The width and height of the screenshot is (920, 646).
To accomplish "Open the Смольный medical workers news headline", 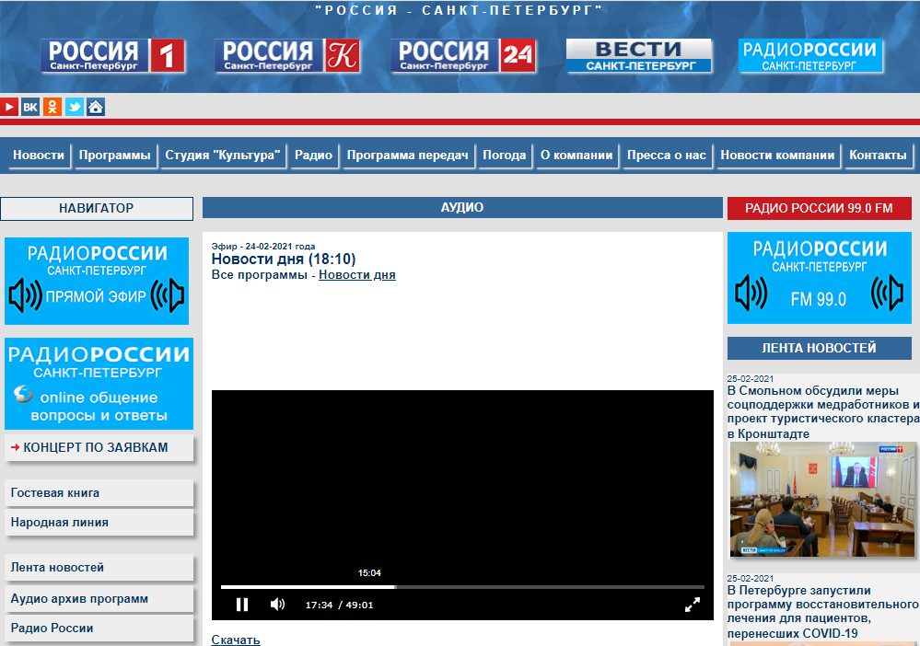I will click(x=823, y=412).
